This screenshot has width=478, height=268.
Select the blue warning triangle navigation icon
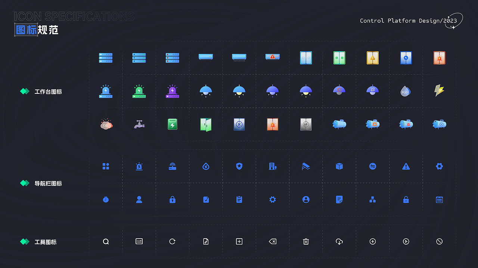(406, 166)
